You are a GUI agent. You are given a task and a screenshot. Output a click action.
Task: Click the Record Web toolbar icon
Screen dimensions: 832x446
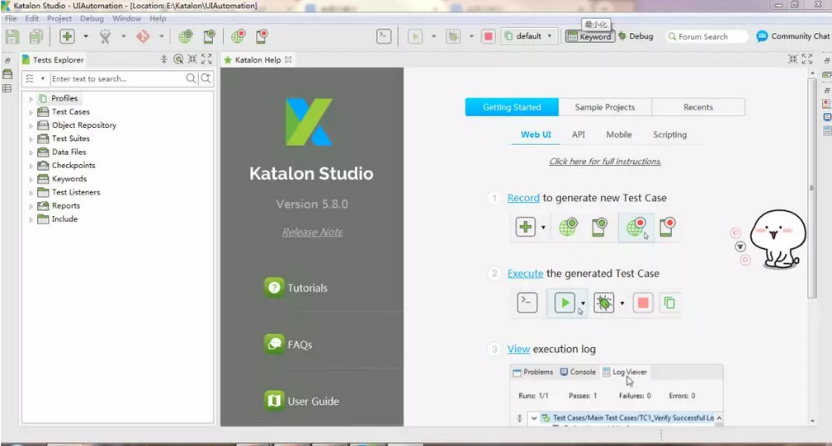[x=239, y=36]
